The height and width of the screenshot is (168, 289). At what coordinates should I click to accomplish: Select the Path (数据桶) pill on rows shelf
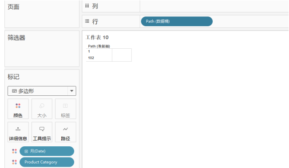coord(177,21)
